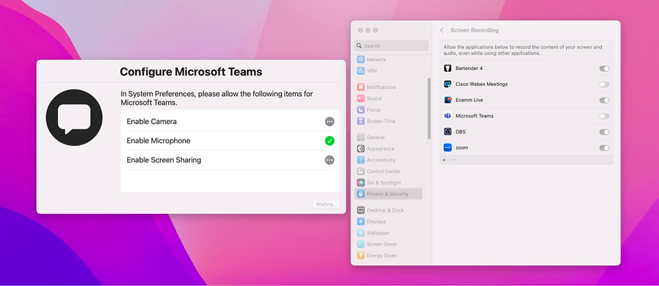Toggle screen recording for Ecamm Live
This screenshot has height=286, width=659.
point(605,100)
